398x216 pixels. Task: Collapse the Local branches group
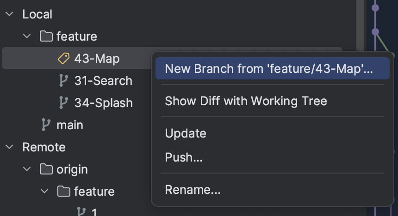coord(9,14)
